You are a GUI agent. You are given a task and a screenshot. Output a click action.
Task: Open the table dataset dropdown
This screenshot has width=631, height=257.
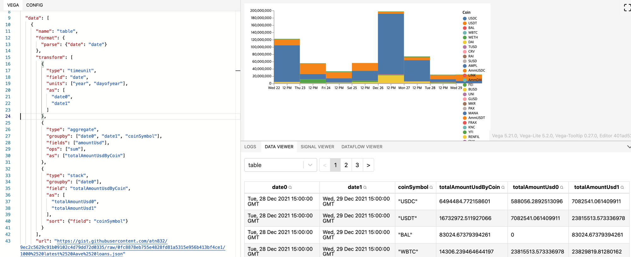click(280, 165)
